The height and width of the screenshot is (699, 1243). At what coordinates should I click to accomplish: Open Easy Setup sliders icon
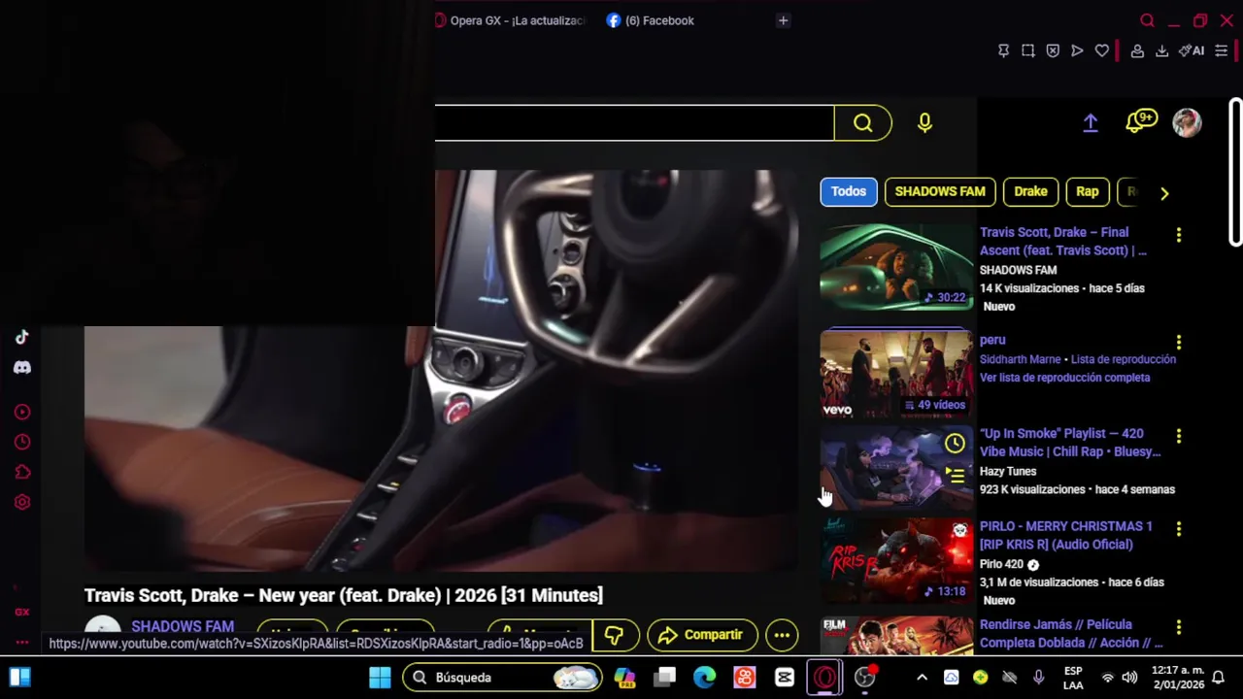pos(1222,50)
